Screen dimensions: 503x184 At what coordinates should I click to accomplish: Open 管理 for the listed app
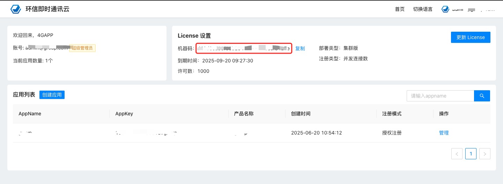click(444, 133)
